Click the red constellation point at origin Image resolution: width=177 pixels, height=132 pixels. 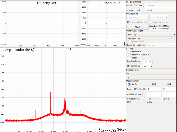tap(106, 23)
